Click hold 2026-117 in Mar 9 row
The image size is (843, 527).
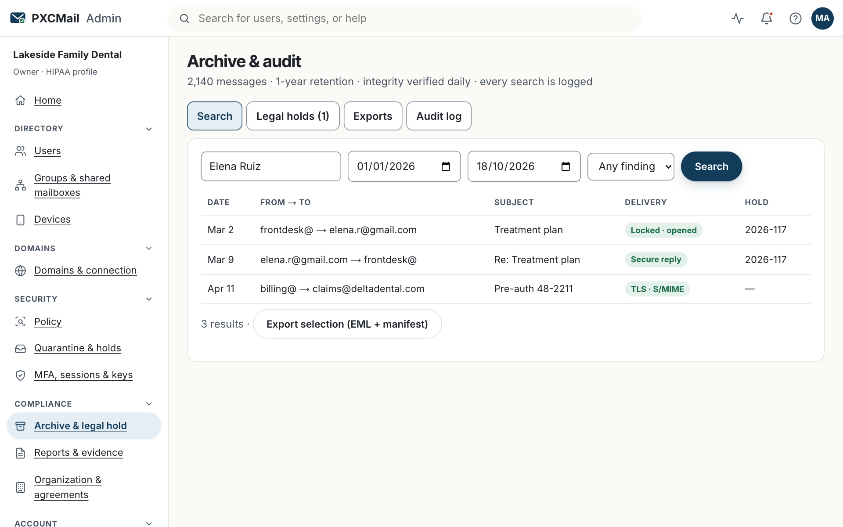tap(765, 260)
